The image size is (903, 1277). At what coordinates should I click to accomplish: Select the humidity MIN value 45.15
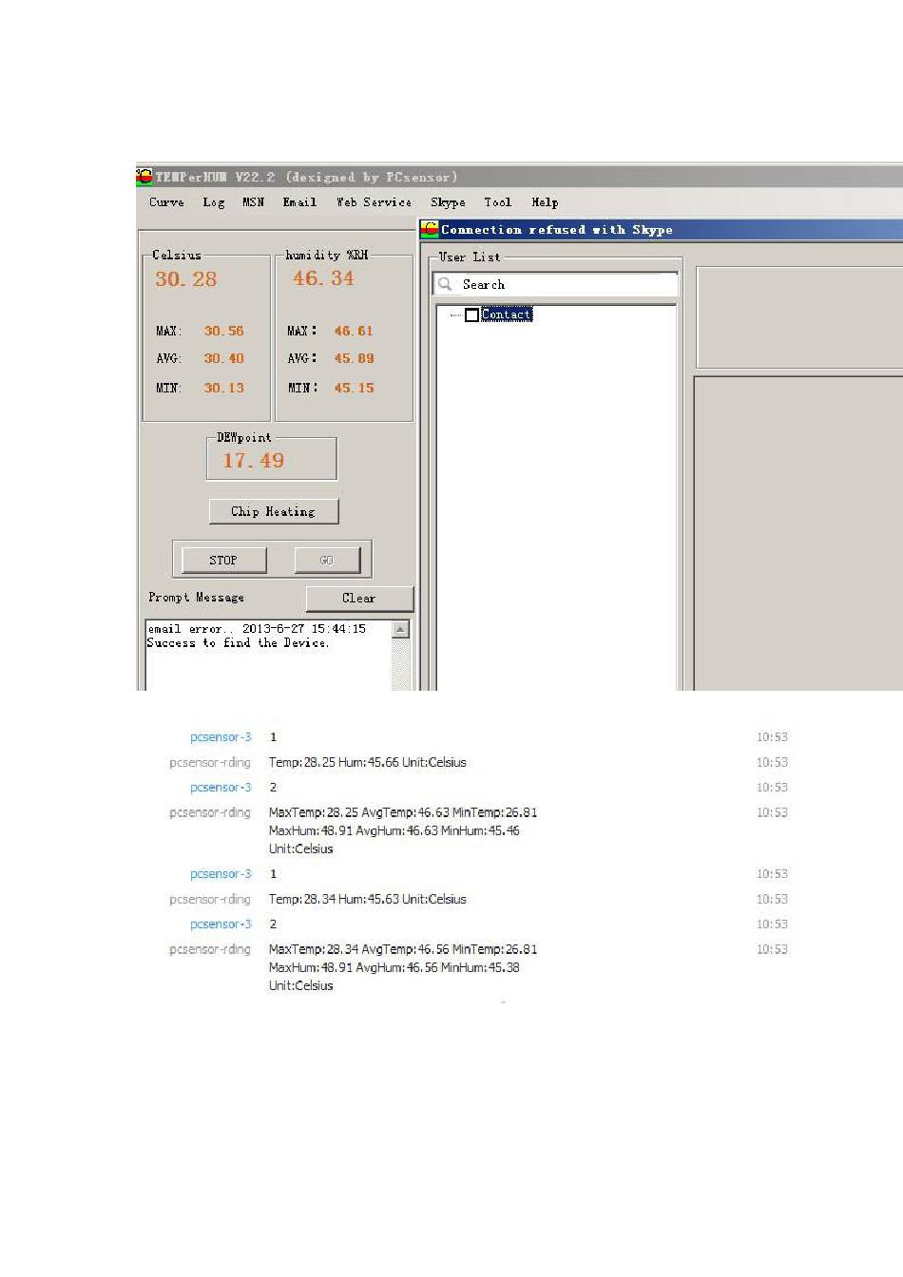(x=354, y=388)
